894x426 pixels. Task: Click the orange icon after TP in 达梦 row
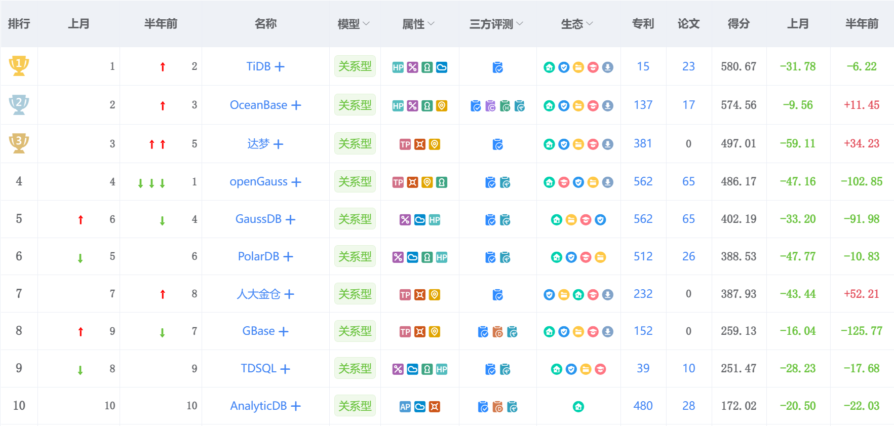click(420, 144)
